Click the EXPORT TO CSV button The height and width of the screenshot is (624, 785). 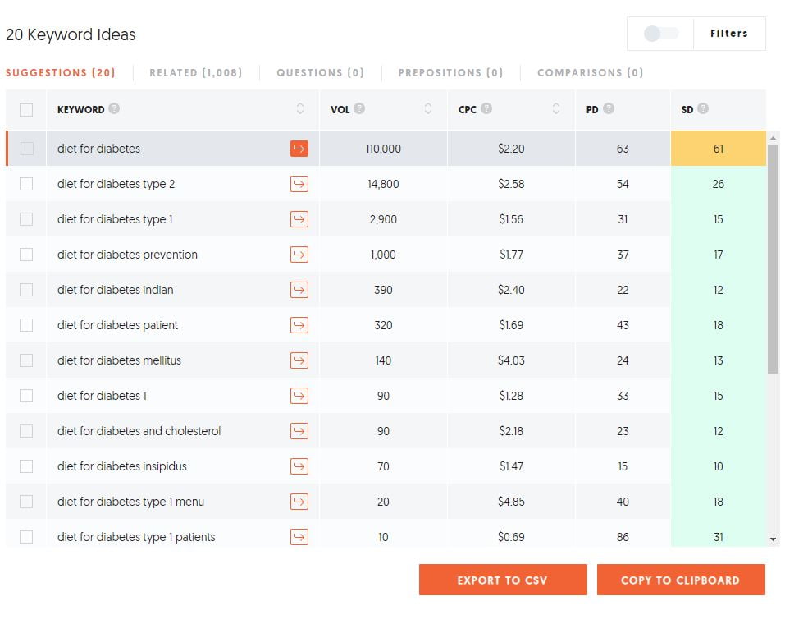click(502, 580)
